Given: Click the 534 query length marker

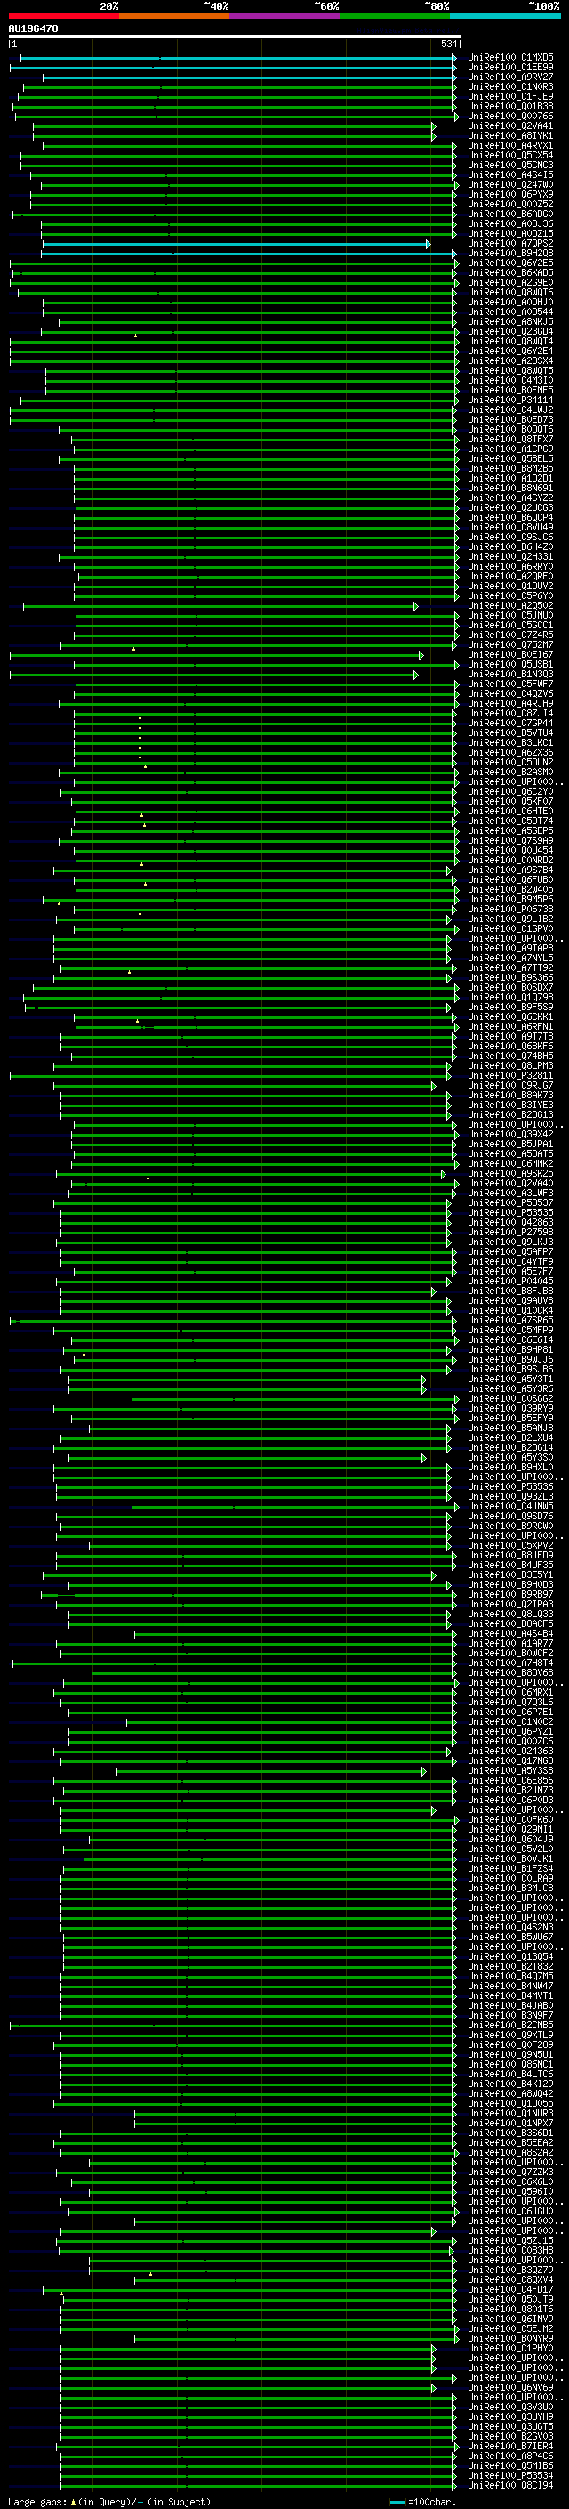Looking at the screenshot, I should point(448,44).
